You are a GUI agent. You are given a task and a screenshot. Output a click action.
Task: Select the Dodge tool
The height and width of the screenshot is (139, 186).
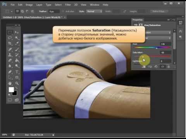(x=17, y=66)
